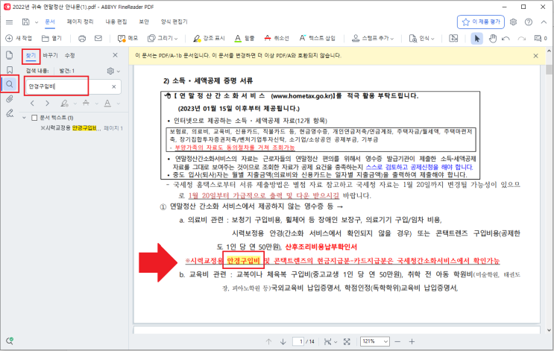This screenshot has height=351, width=554.
Task: Open the search panel in sidebar
Action: pyautogui.click(x=10, y=84)
